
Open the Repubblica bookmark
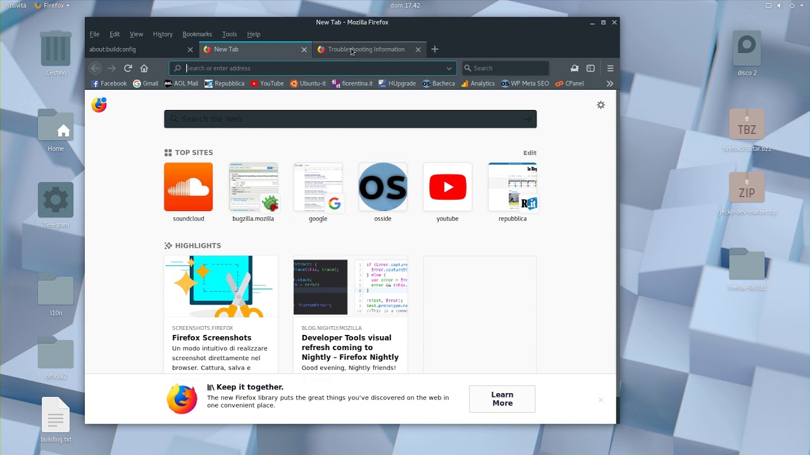(224, 83)
